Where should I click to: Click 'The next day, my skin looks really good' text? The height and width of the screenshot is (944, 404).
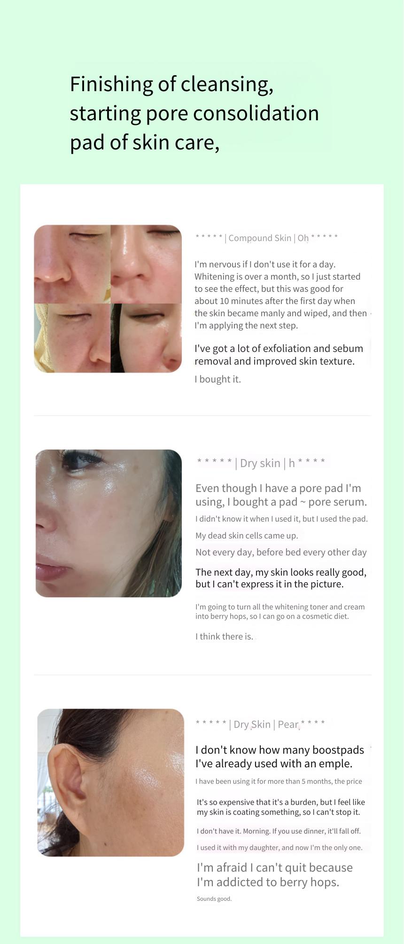(x=281, y=578)
